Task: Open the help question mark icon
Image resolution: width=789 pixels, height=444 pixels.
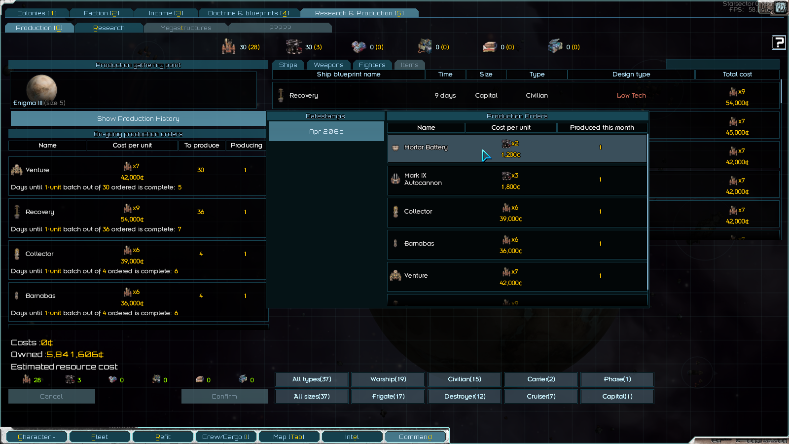Action: [x=779, y=43]
